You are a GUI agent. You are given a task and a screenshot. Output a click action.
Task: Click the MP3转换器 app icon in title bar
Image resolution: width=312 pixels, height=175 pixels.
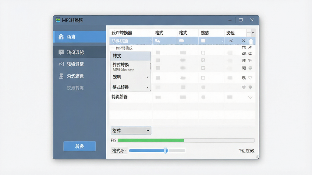[58, 20]
